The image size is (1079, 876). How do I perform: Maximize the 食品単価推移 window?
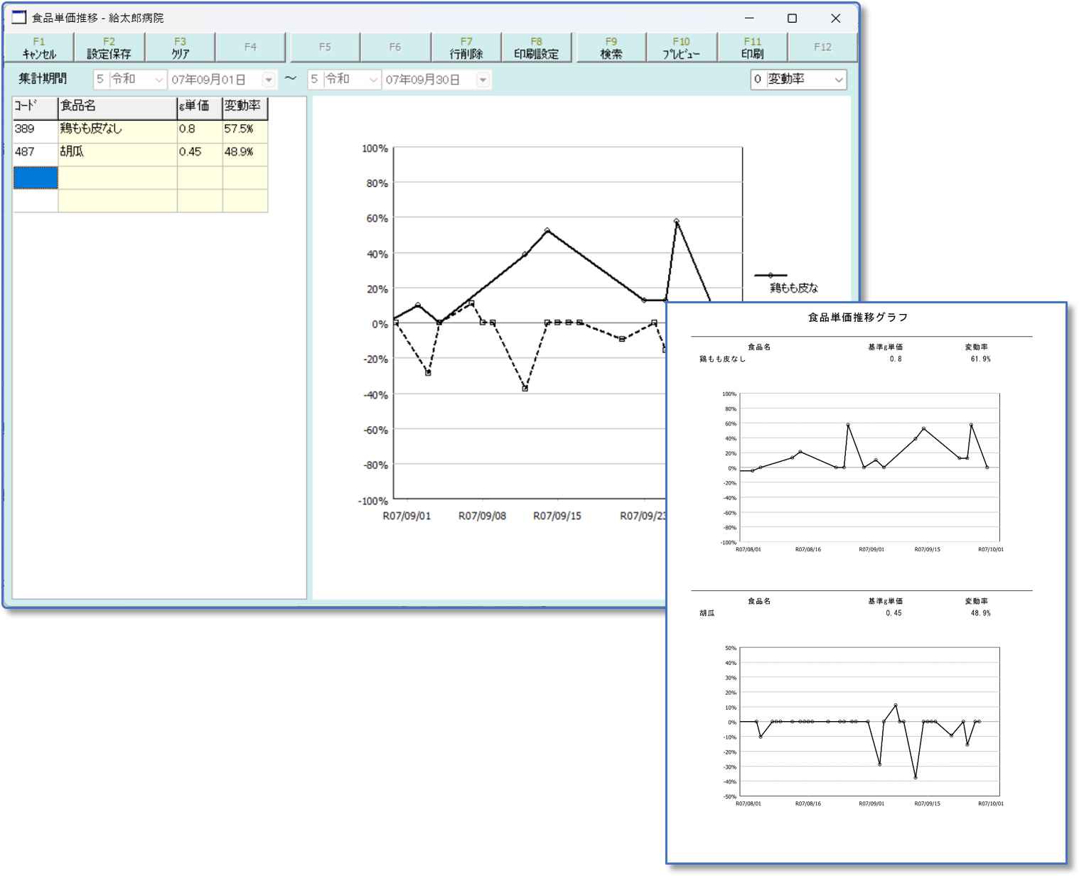(792, 18)
